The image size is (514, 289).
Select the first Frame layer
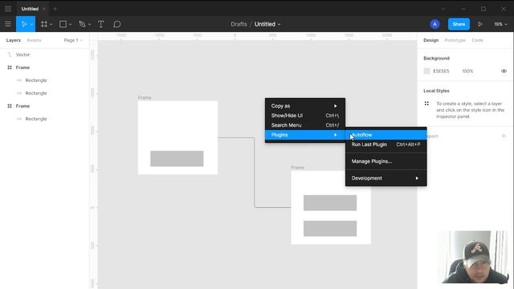pos(45,67)
